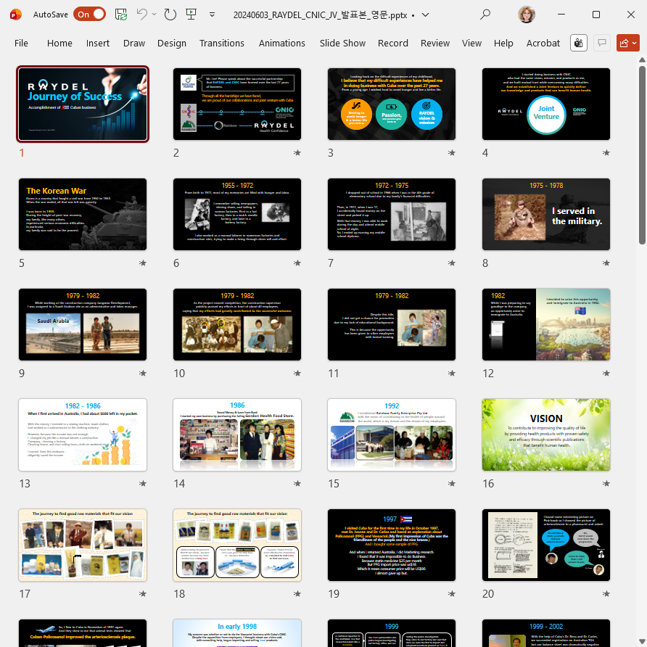647x647 pixels.
Task: Click transition star icon under slide 11
Action: click(x=452, y=373)
